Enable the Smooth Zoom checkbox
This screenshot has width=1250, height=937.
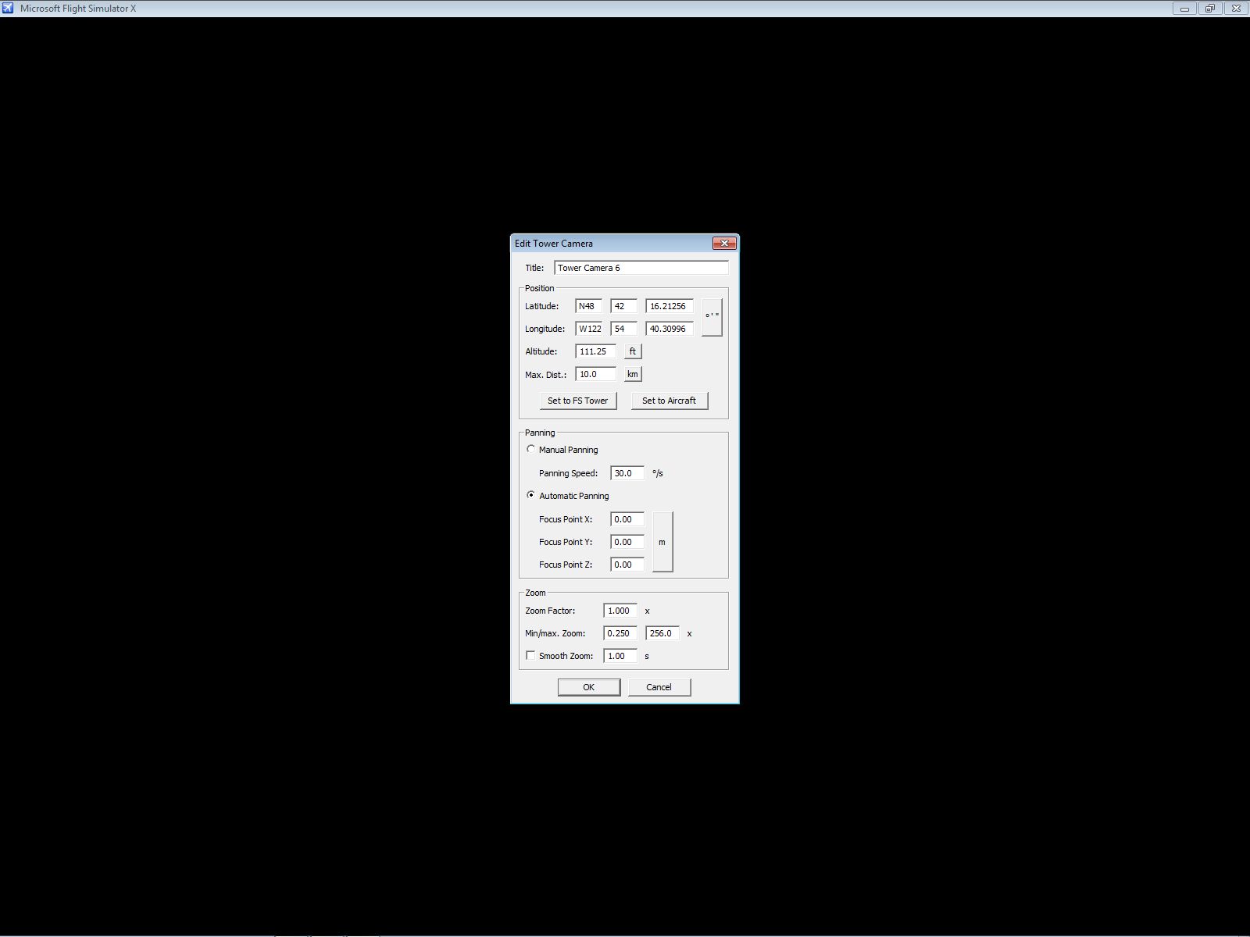pos(531,656)
